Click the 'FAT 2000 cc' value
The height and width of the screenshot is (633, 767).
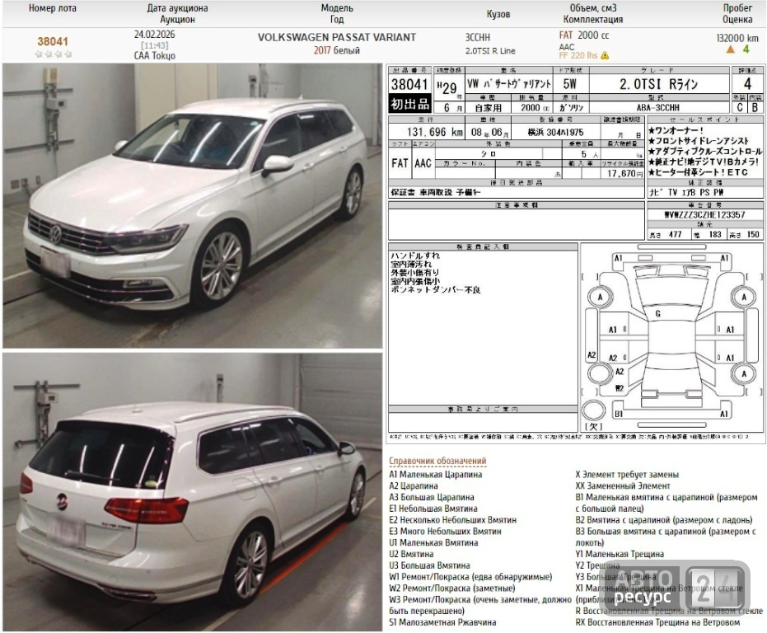(x=584, y=35)
